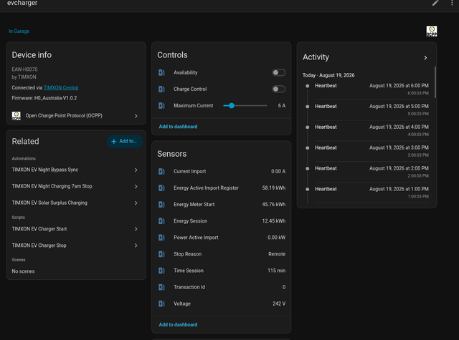Open the three-dot overflow menu
459x340 pixels.
click(x=452, y=3)
